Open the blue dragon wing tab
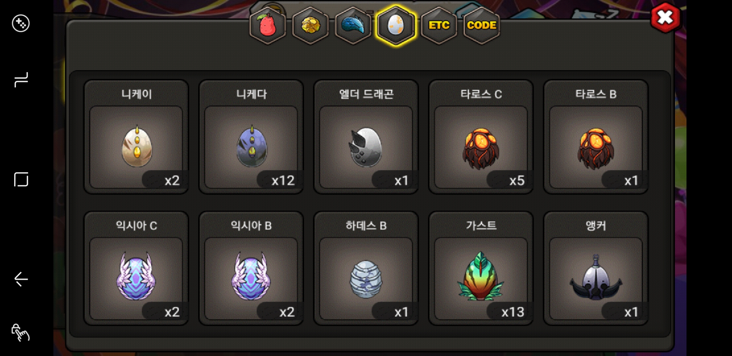Viewport: 732px width, 356px height. (x=353, y=25)
